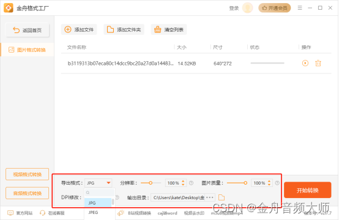The height and width of the screenshot is (220, 339).
Task: Open the 在线客服 support link
Action: tap(52, 213)
